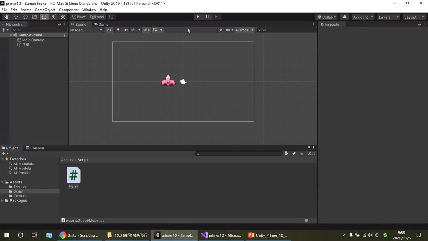Select the Rotate tool
The width and height of the screenshot is (428, 241).
[25, 17]
